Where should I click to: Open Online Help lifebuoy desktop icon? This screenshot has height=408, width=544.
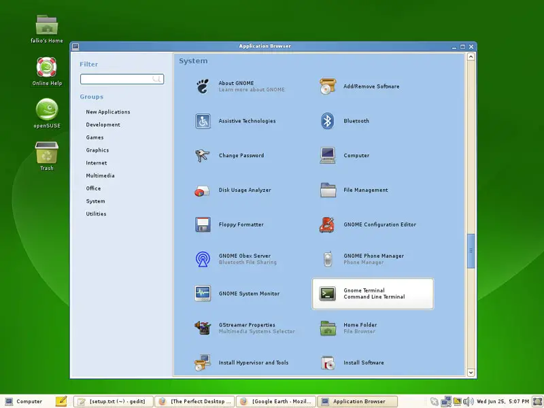point(46,67)
